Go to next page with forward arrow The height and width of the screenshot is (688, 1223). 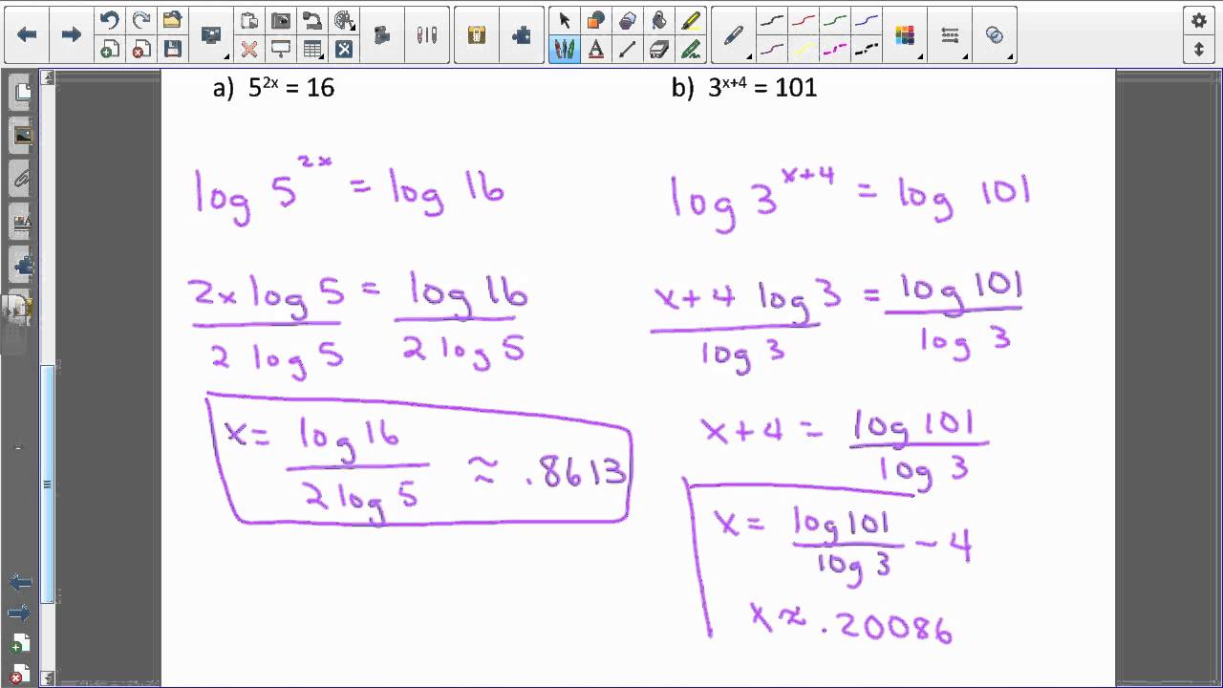[x=71, y=35]
